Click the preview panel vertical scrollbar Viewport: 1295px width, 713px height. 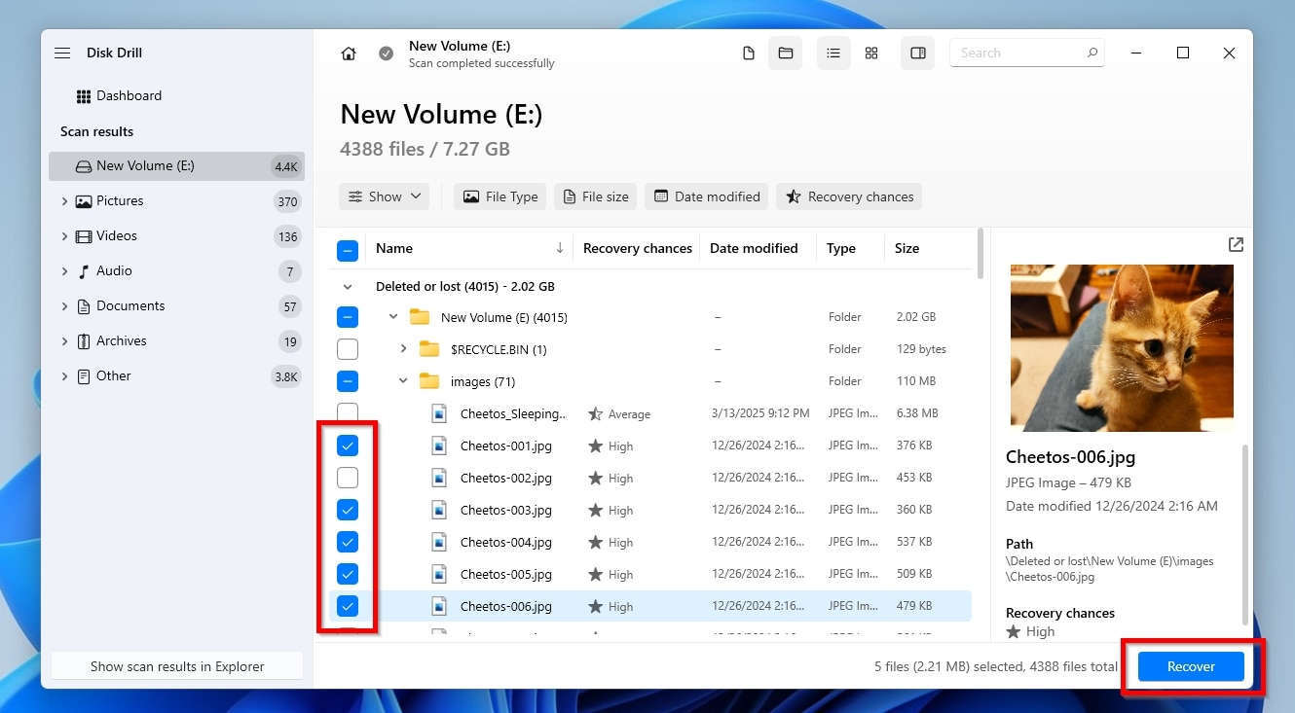pos(1245,535)
